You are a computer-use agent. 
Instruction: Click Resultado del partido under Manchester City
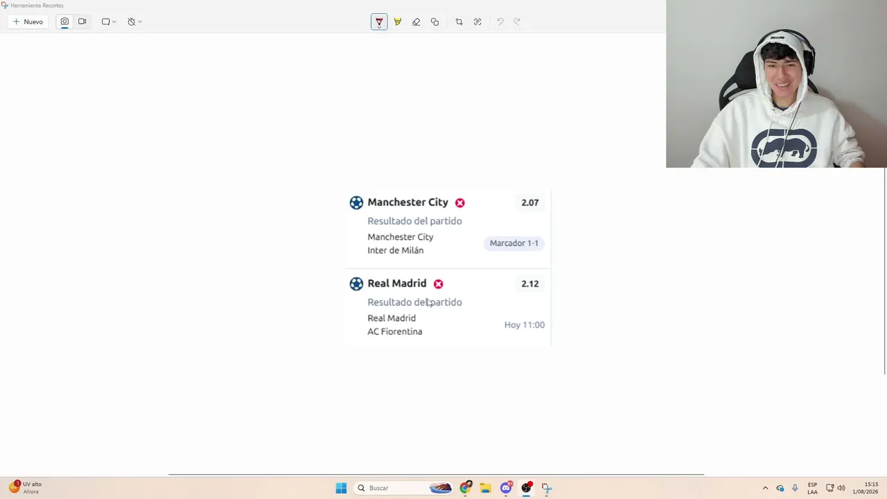414,221
